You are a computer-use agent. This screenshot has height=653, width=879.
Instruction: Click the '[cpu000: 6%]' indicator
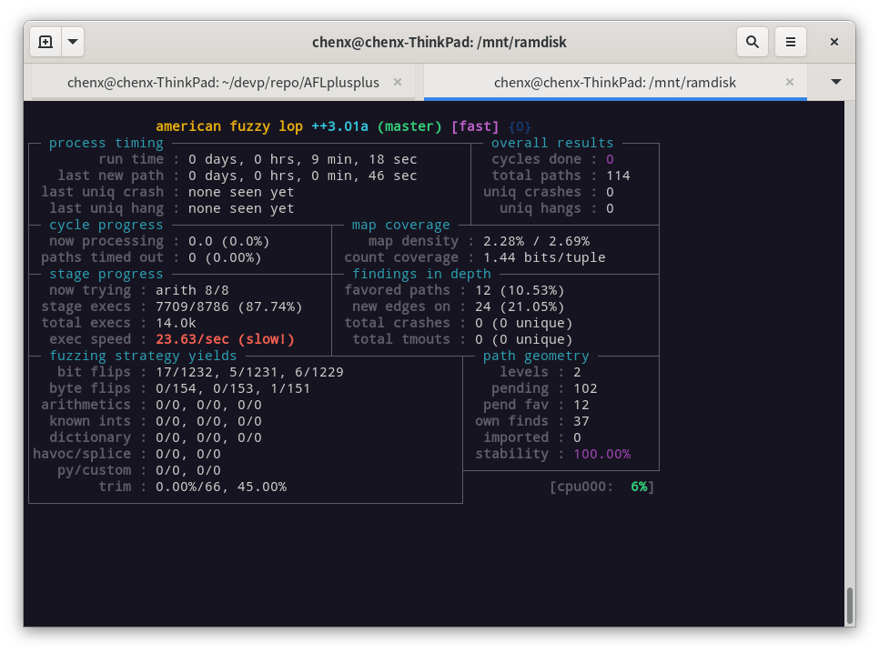(x=601, y=487)
